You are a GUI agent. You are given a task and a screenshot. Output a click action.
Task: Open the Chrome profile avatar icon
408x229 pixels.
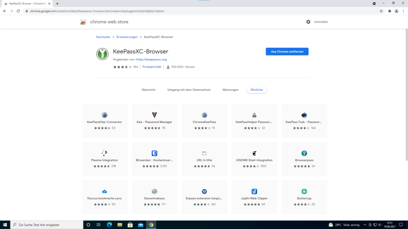396,11
